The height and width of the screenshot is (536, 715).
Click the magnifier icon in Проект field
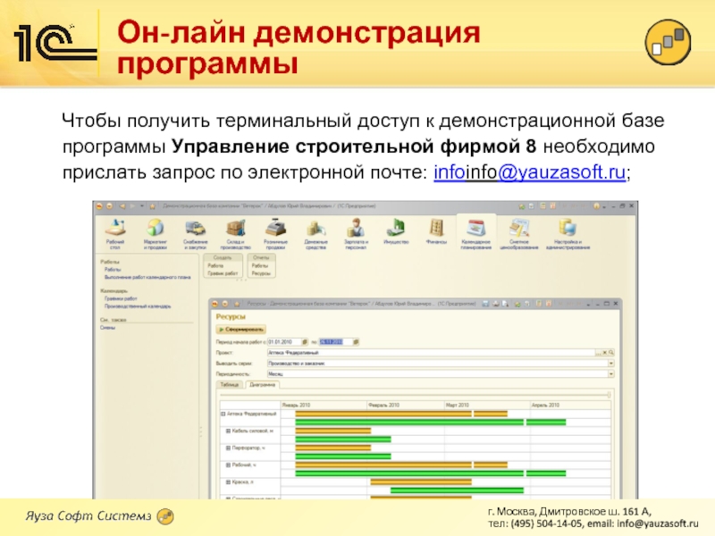pos(611,352)
